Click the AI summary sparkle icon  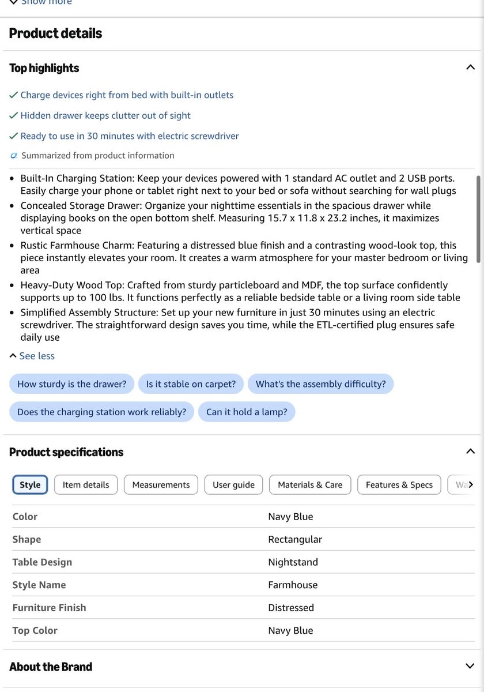[x=14, y=156]
